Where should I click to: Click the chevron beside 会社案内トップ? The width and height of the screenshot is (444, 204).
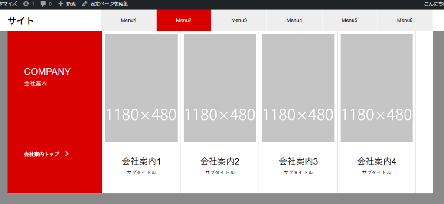pyautogui.click(x=67, y=154)
